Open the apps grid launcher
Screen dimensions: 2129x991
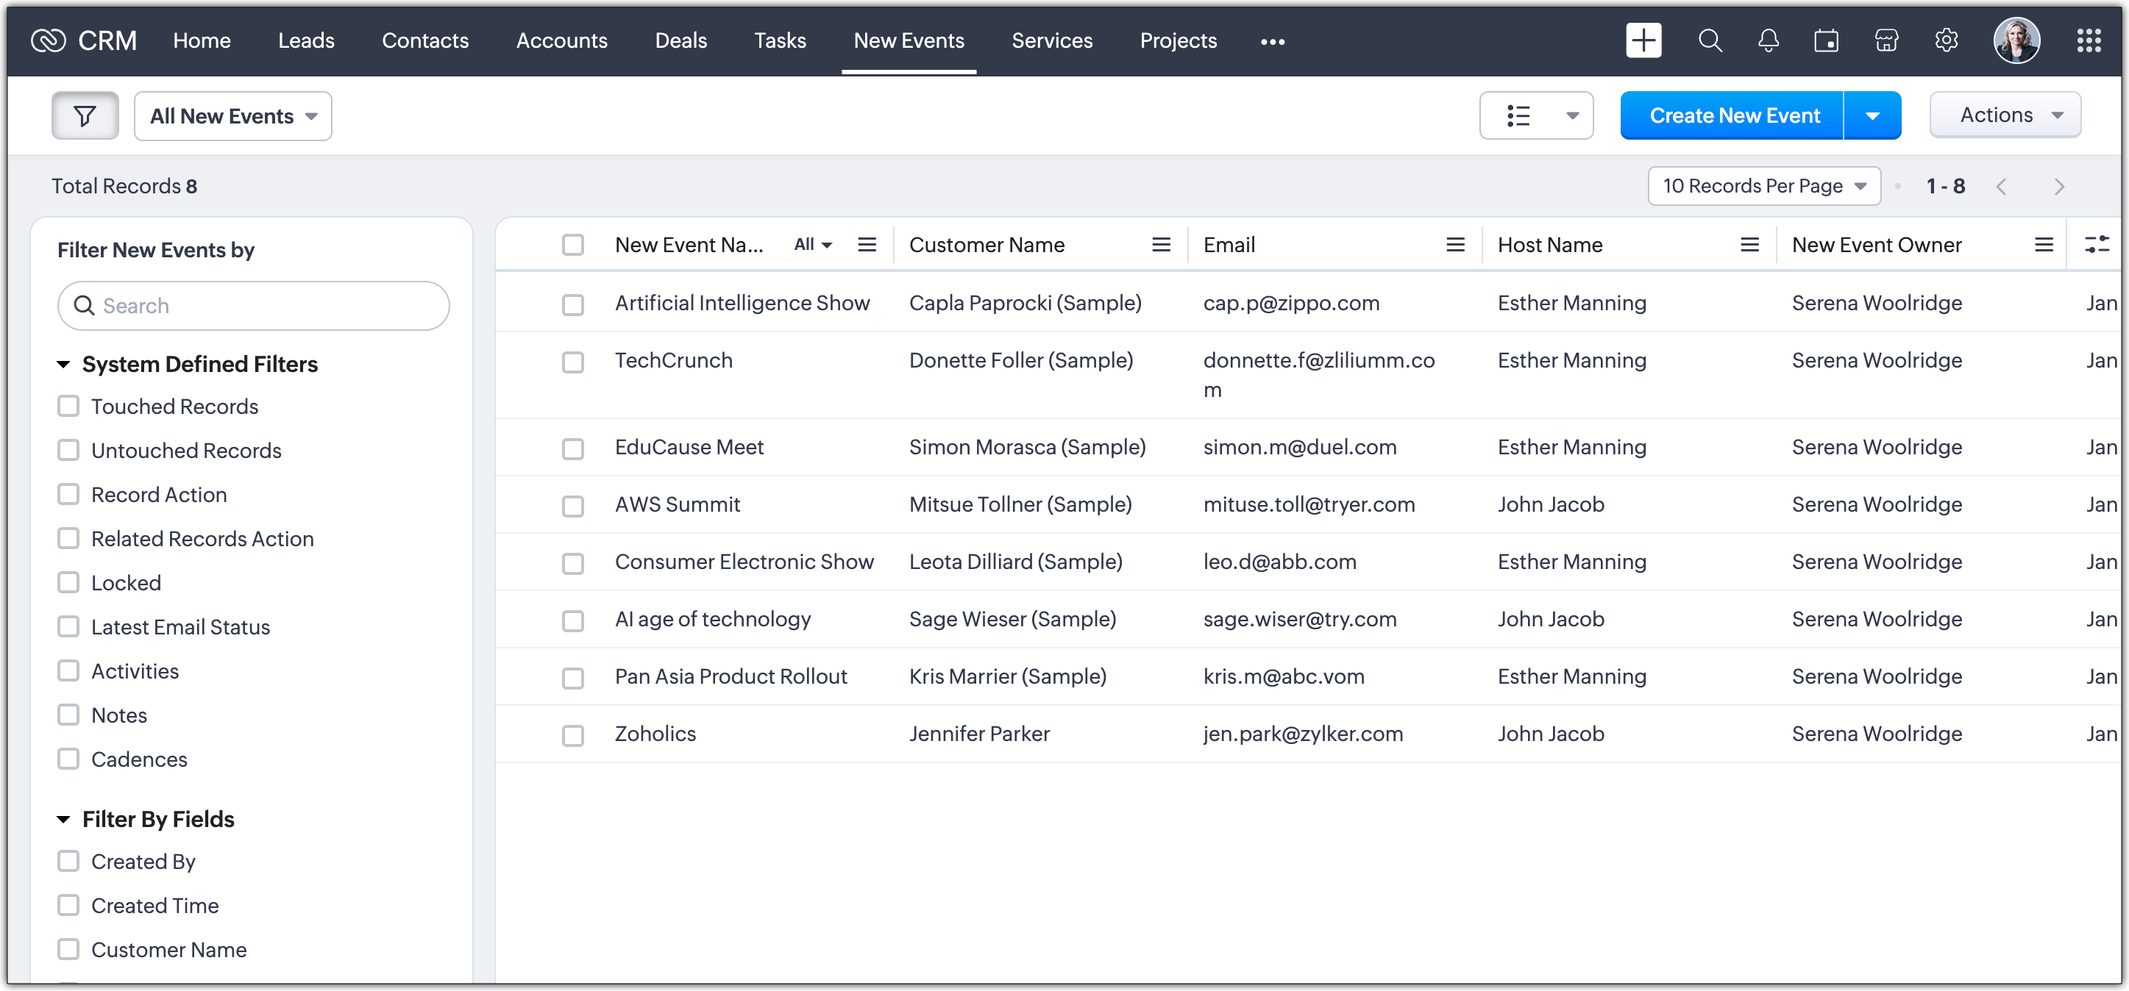[2089, 40]
